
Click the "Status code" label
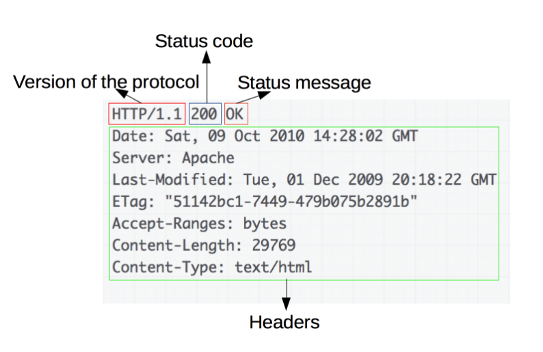[x=204, y=42]
